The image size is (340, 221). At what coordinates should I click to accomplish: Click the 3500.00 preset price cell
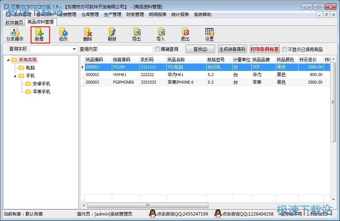(x=311, y=82)
